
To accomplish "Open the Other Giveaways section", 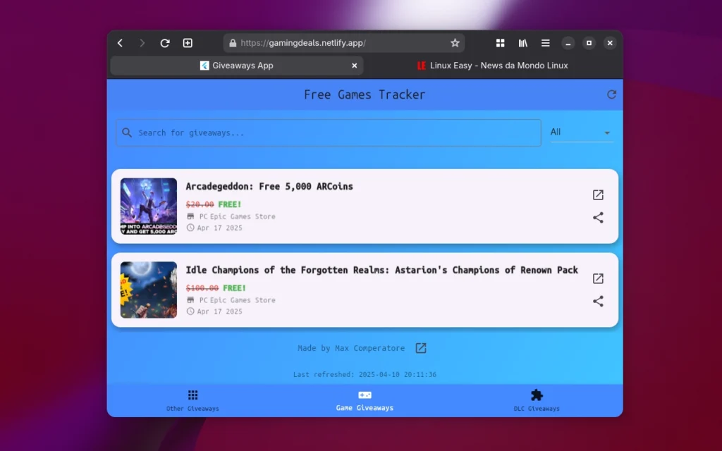I will [192, 400].
